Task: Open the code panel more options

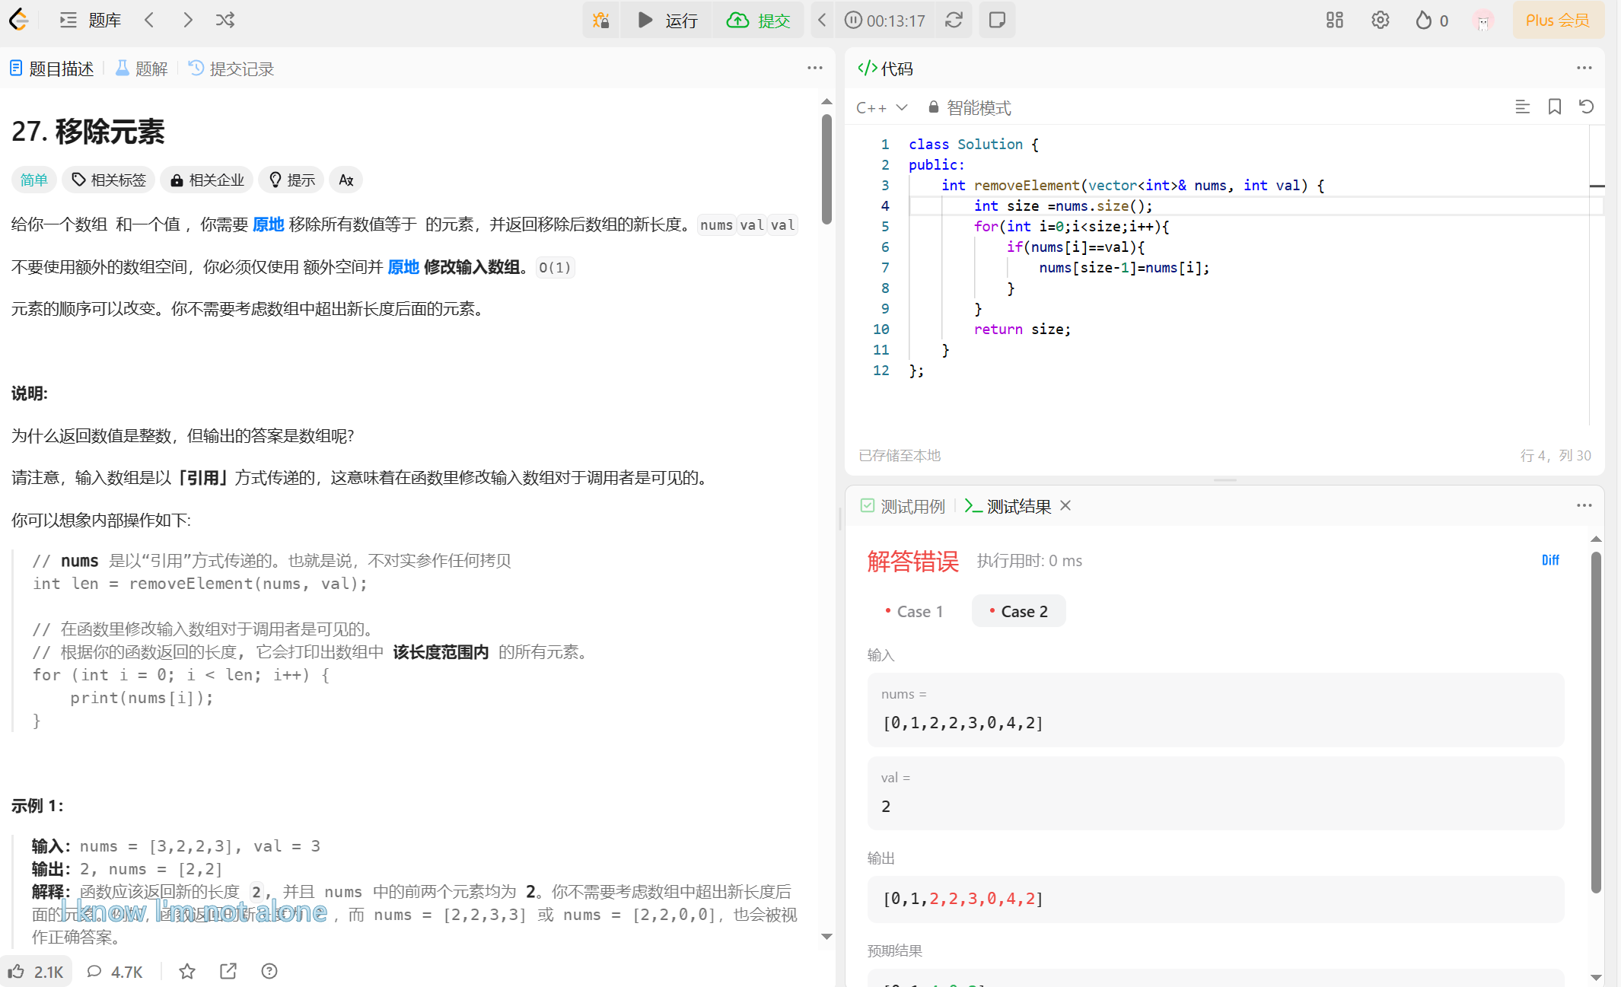Action: (x=1584, y=68)
